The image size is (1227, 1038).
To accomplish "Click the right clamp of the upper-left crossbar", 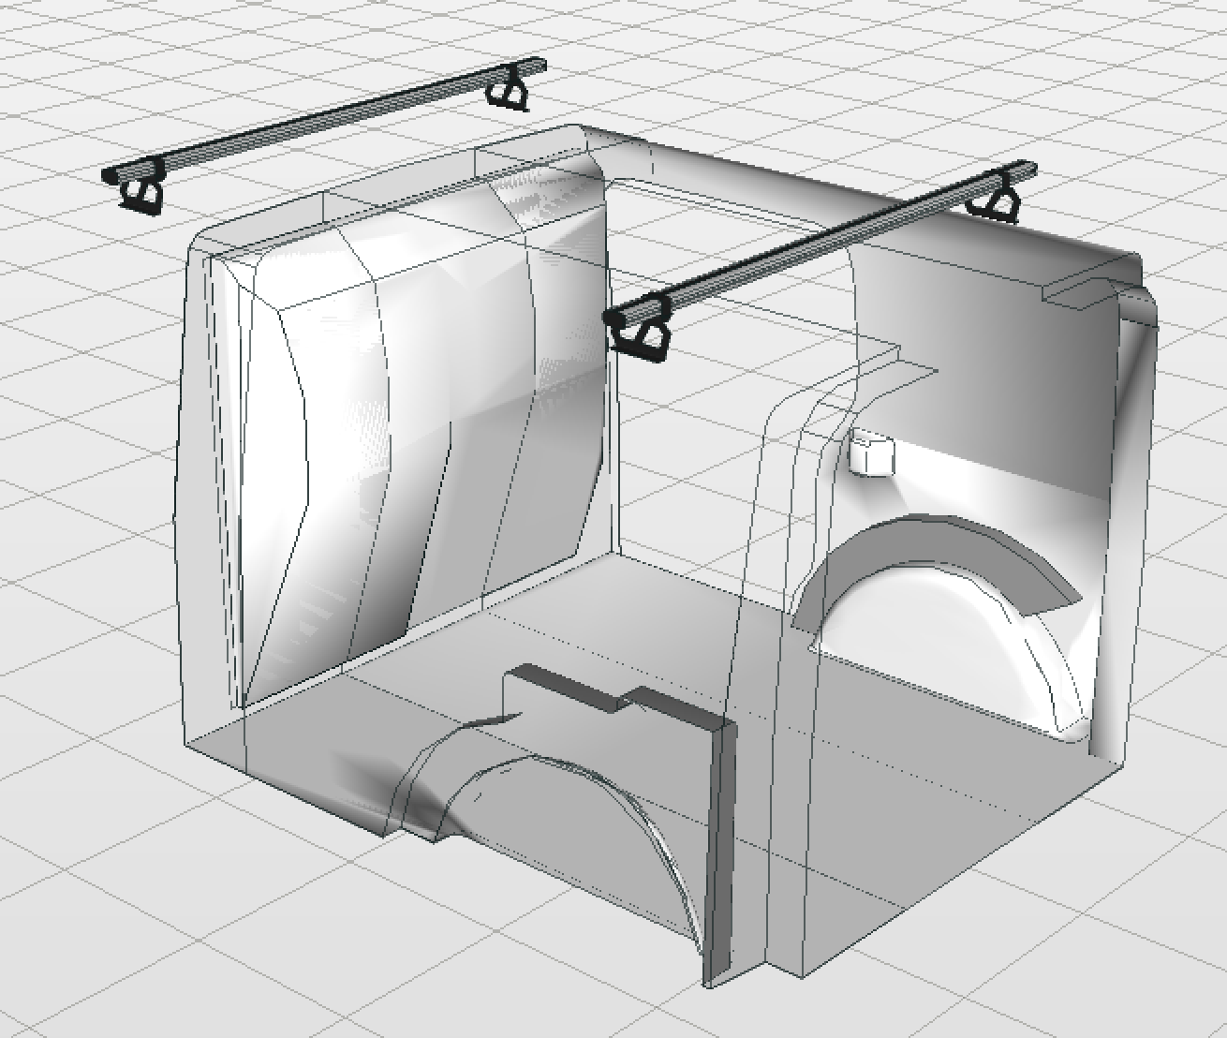I will pos(509,90).
